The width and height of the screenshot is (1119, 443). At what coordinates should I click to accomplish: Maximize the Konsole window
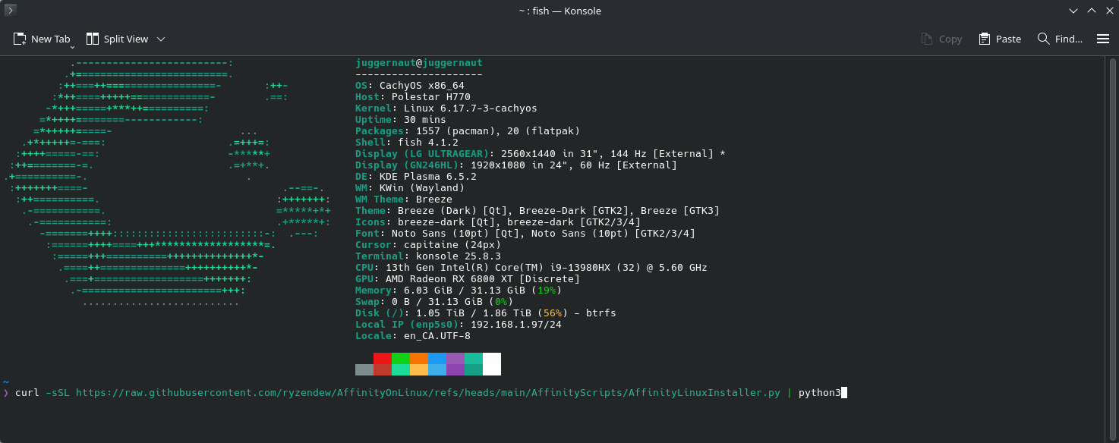click(1092, 11)
